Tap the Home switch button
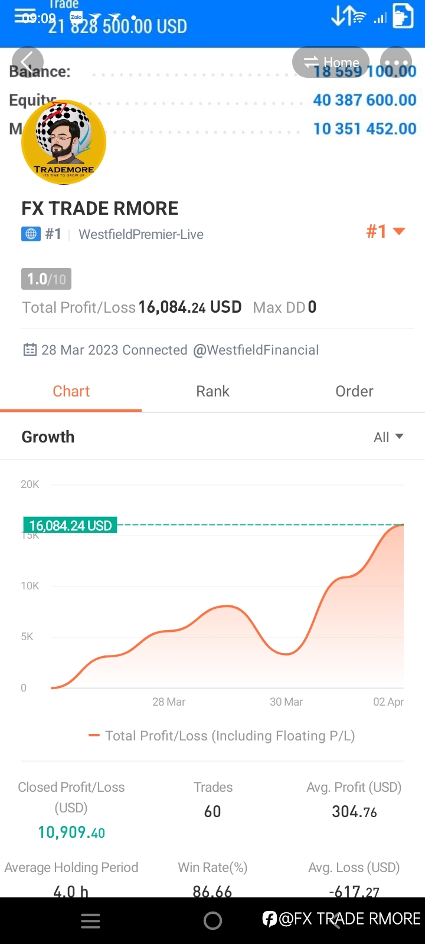 331,63
